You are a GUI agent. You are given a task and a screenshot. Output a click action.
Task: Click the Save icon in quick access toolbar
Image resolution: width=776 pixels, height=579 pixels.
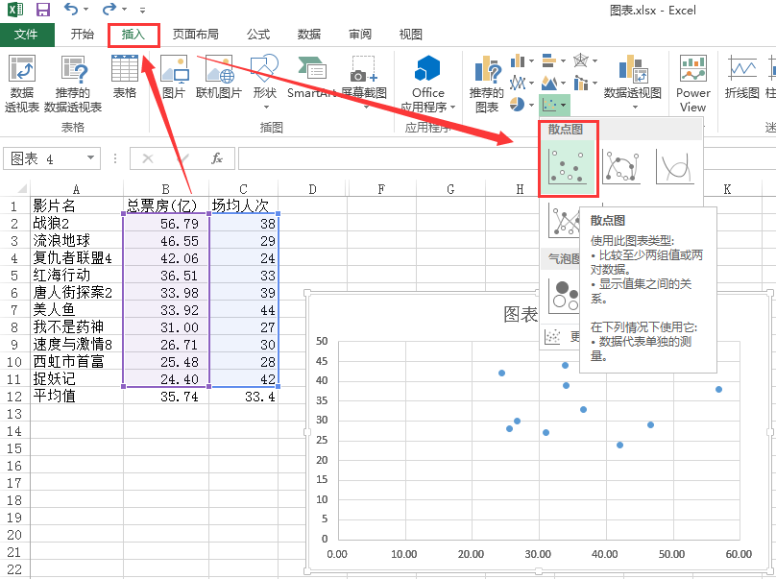tap(43, 9)
